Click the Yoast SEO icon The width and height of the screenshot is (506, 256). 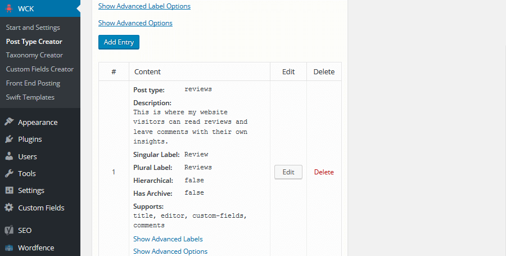pyautogui.click(x=9, y=230)
